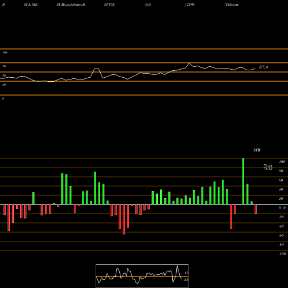Click the ') TDW' ticker text
The image size is (288, 288).
coord(190,5)
